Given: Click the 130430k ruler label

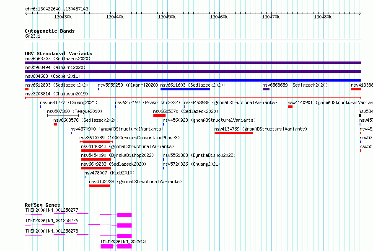Looking at the screenshot, I should (63, 17).
